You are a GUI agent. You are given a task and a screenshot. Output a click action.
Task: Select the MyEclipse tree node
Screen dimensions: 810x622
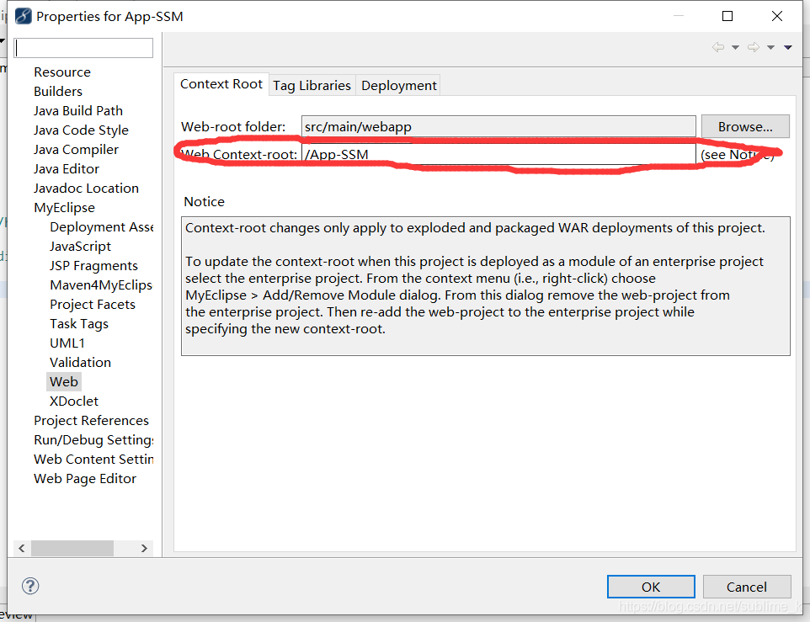point(65,208)
